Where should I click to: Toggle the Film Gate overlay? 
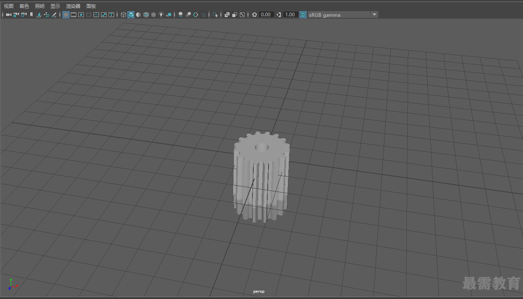click(74, 15)
